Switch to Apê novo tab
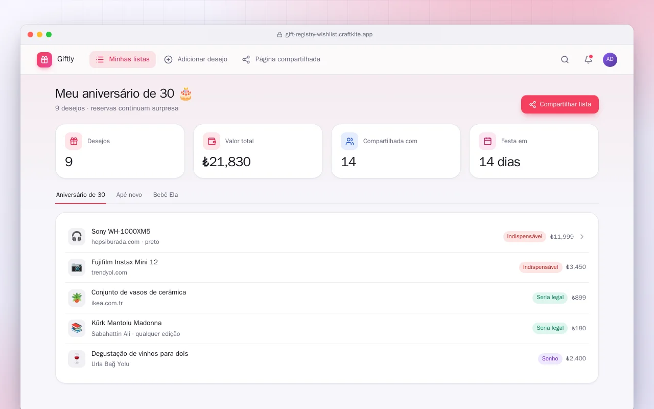Image resolution: width=654 pixels, height=409 pixels. 129,195
